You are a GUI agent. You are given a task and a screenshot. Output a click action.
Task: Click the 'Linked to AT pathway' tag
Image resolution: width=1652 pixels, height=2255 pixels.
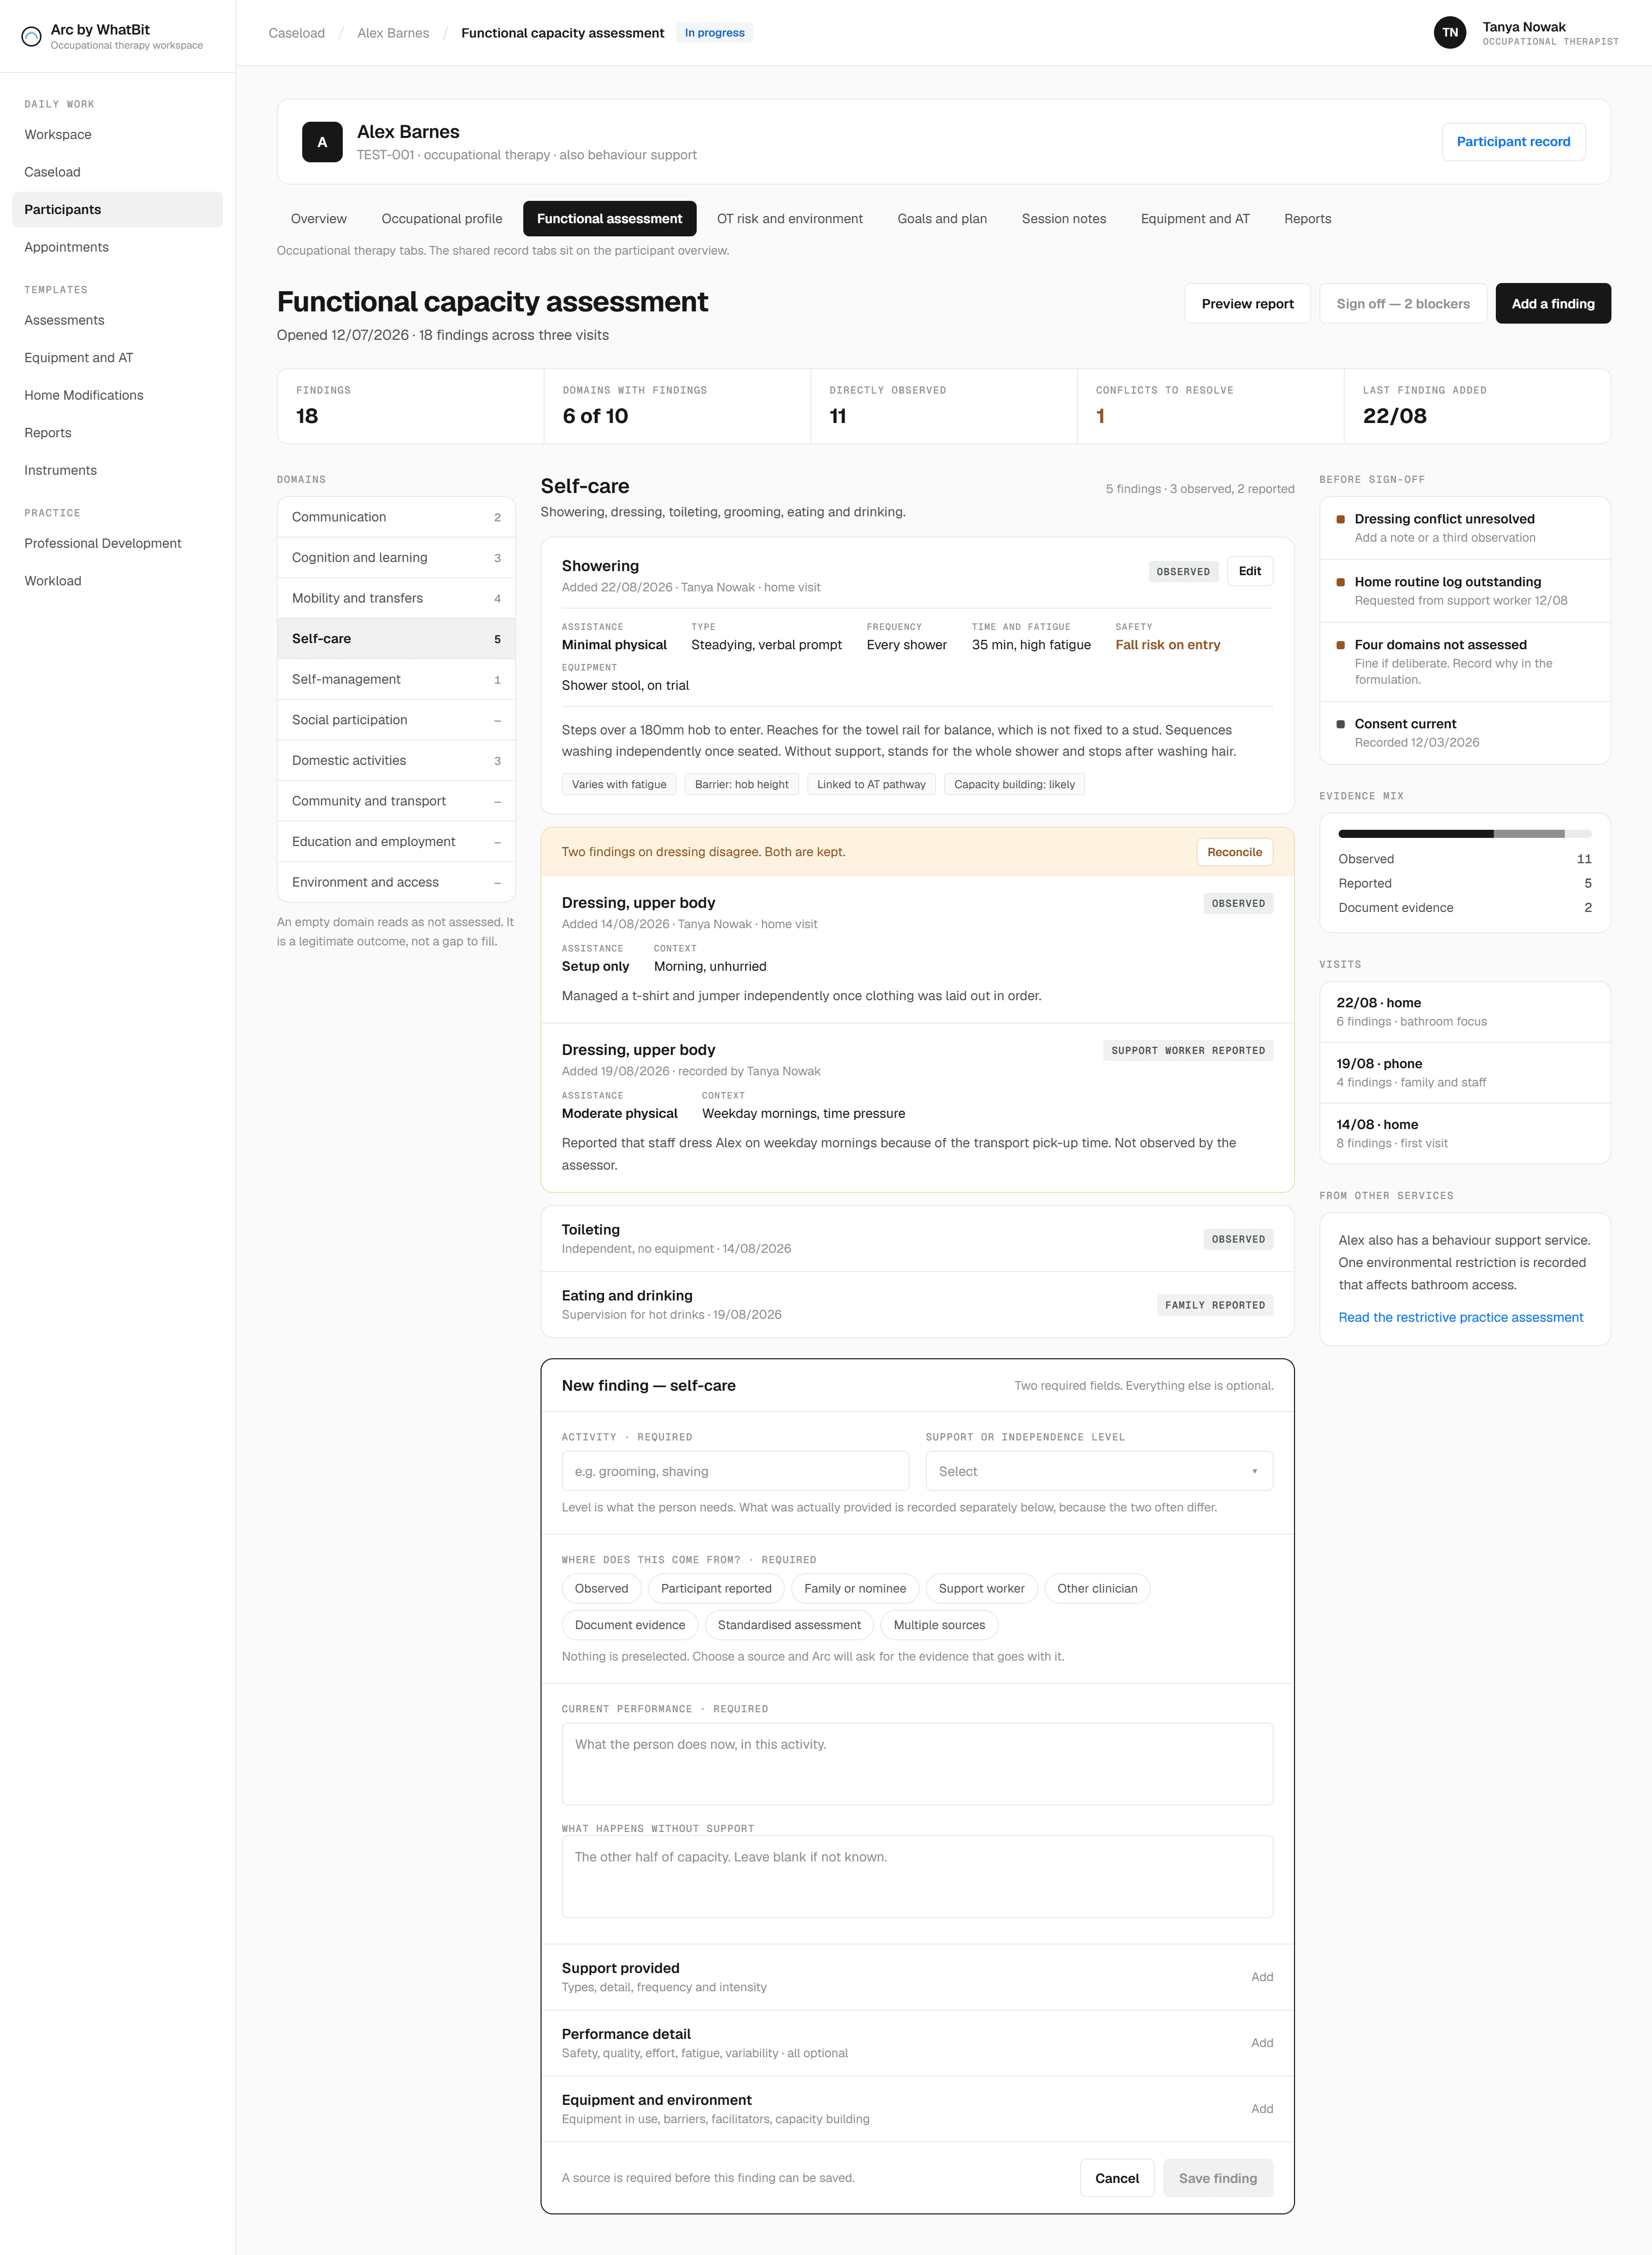[871, 785]
